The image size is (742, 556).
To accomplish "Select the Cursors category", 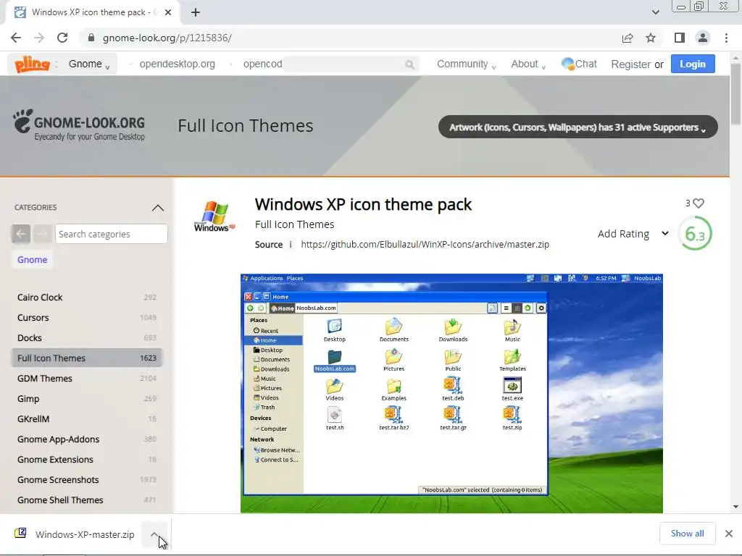I will [x=87, y=317].
